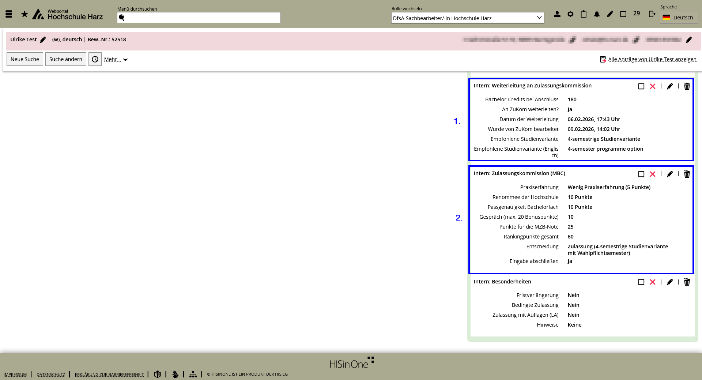This screenshot has width=702, height=380.
Task: Click the favorites star icon
Action: tap(24, 14)
